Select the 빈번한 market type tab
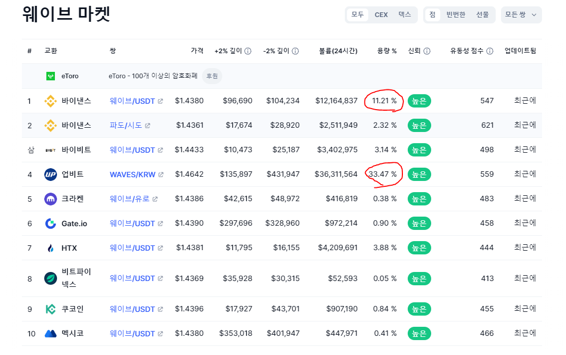Image resolution: width=566 pixels, height=355 pixels. click(x=456, y=15)
